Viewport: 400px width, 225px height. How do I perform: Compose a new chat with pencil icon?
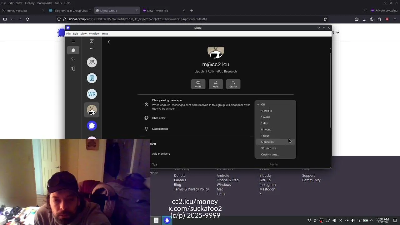(x=92, y=41)
